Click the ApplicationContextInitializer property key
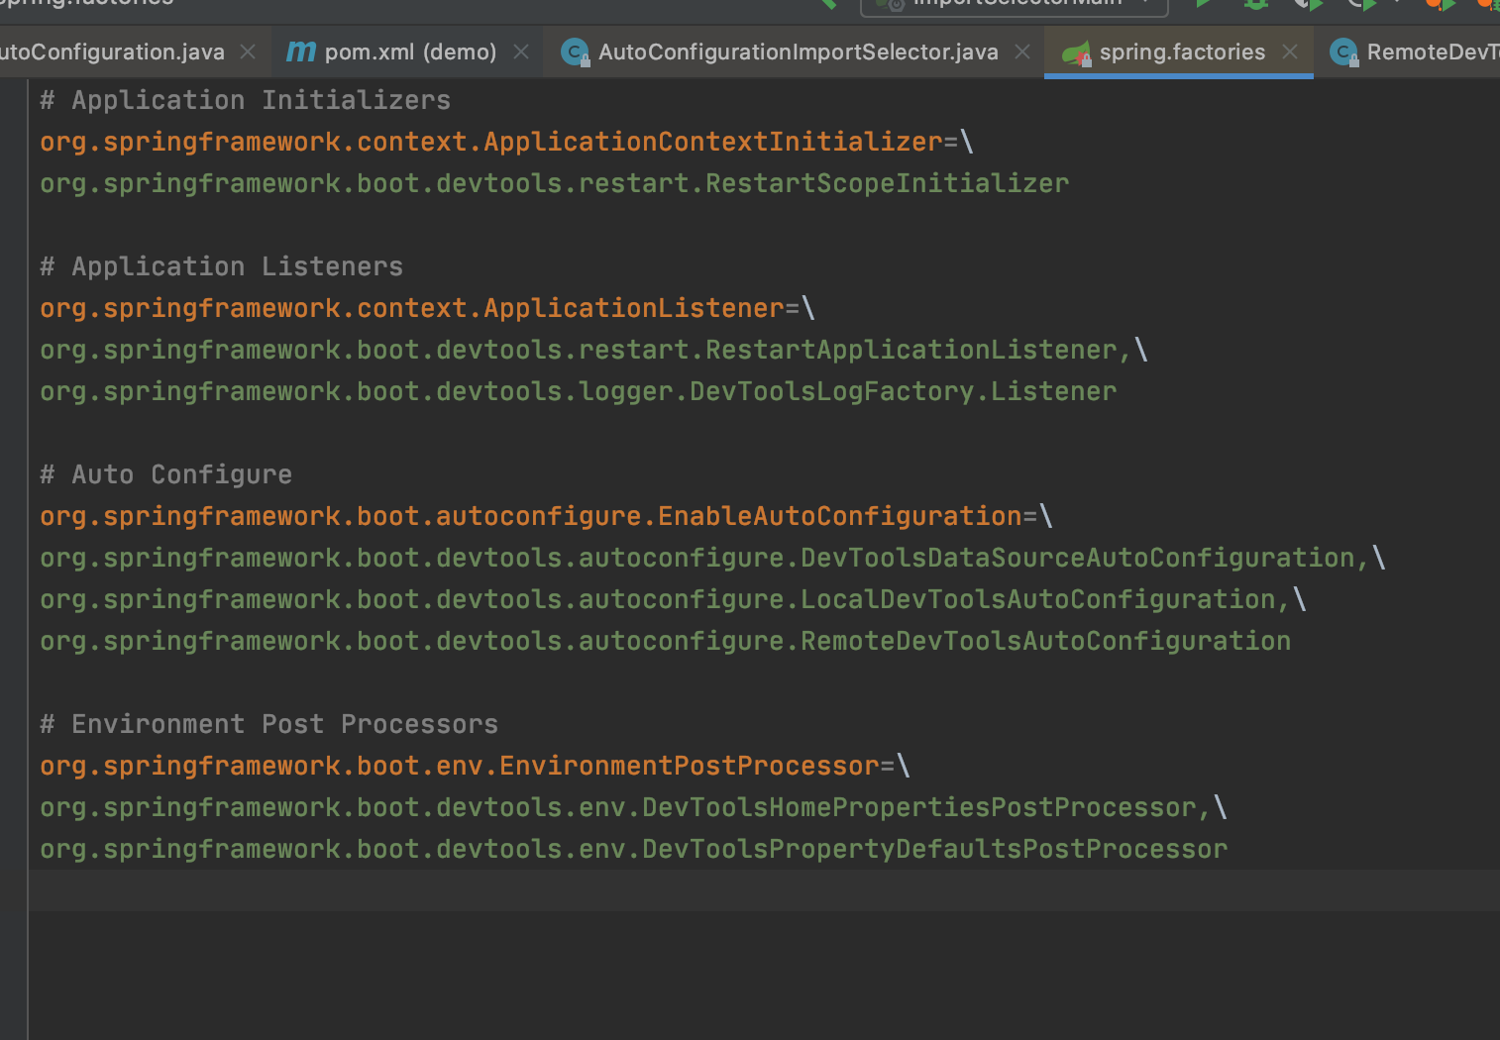This screenshot has width=1500, height=1040. pos(491,142)
